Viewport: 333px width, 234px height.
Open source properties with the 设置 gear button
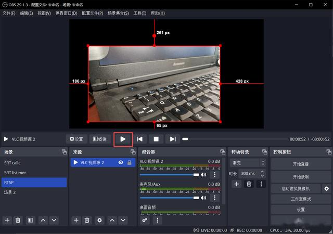(76, 139)
